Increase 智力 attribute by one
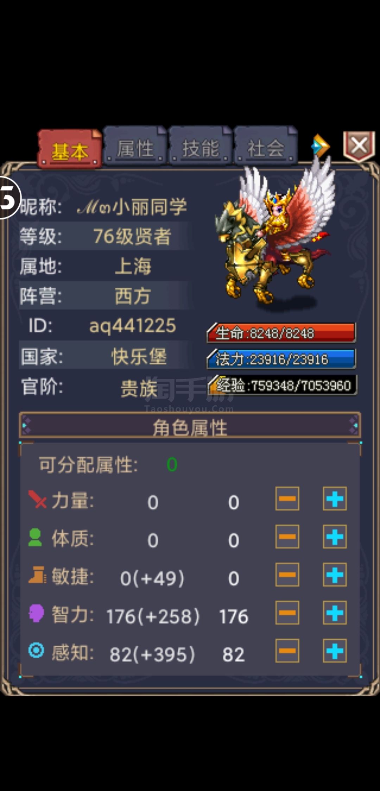The width and height of the screenshot is (380, 791). (335, 613)
